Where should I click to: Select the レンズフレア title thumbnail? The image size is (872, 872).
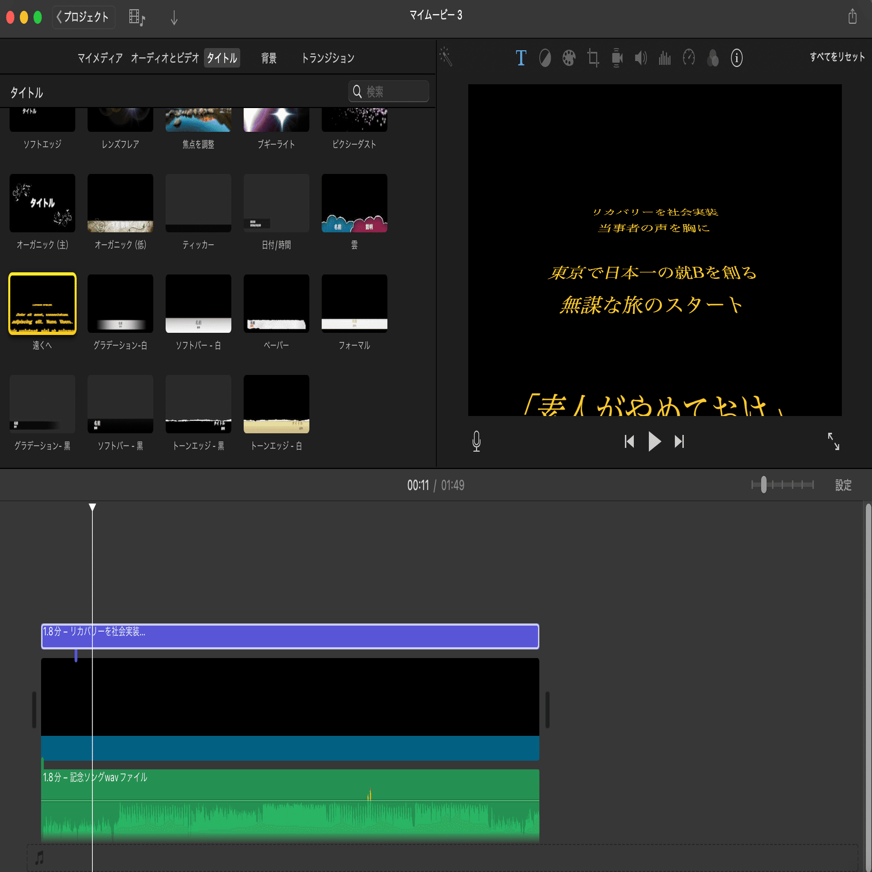tap(120, 120)
